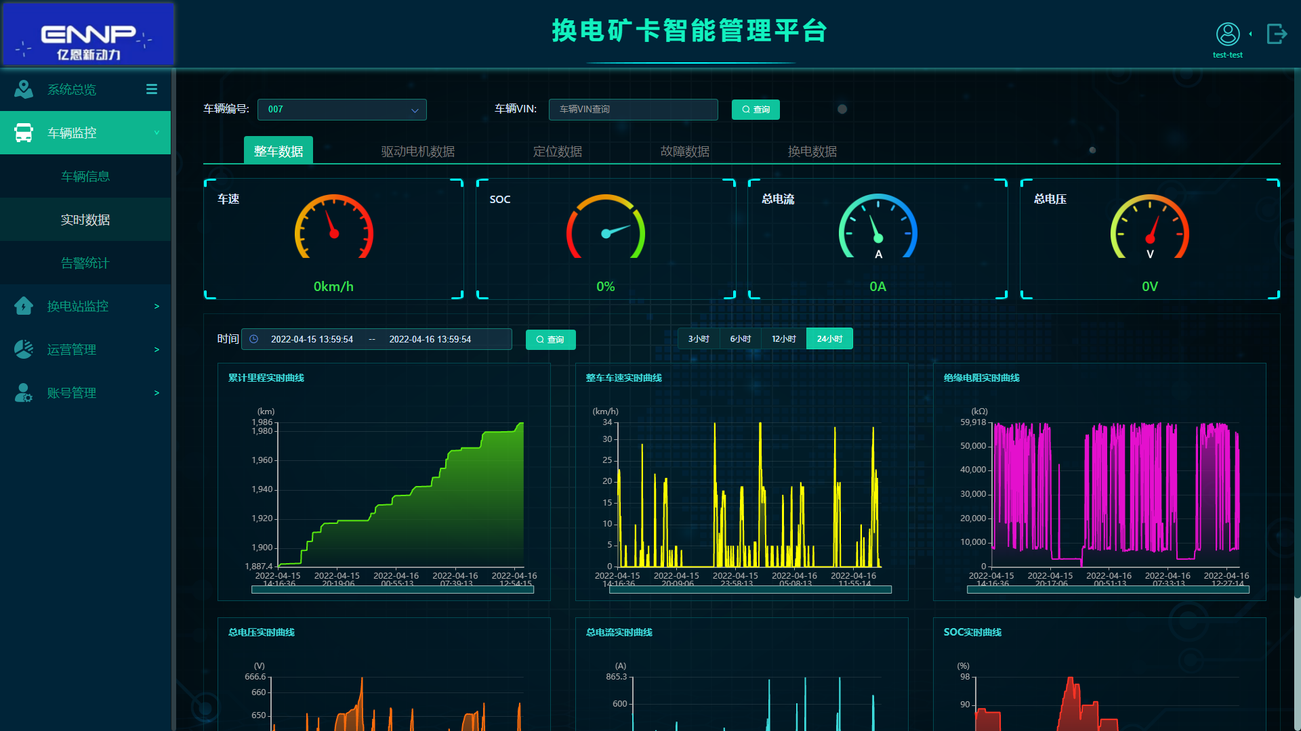This screenshot has height=731, width=1301.
Task: Click the 查询 button beside time range
Action: pos(550,340)
